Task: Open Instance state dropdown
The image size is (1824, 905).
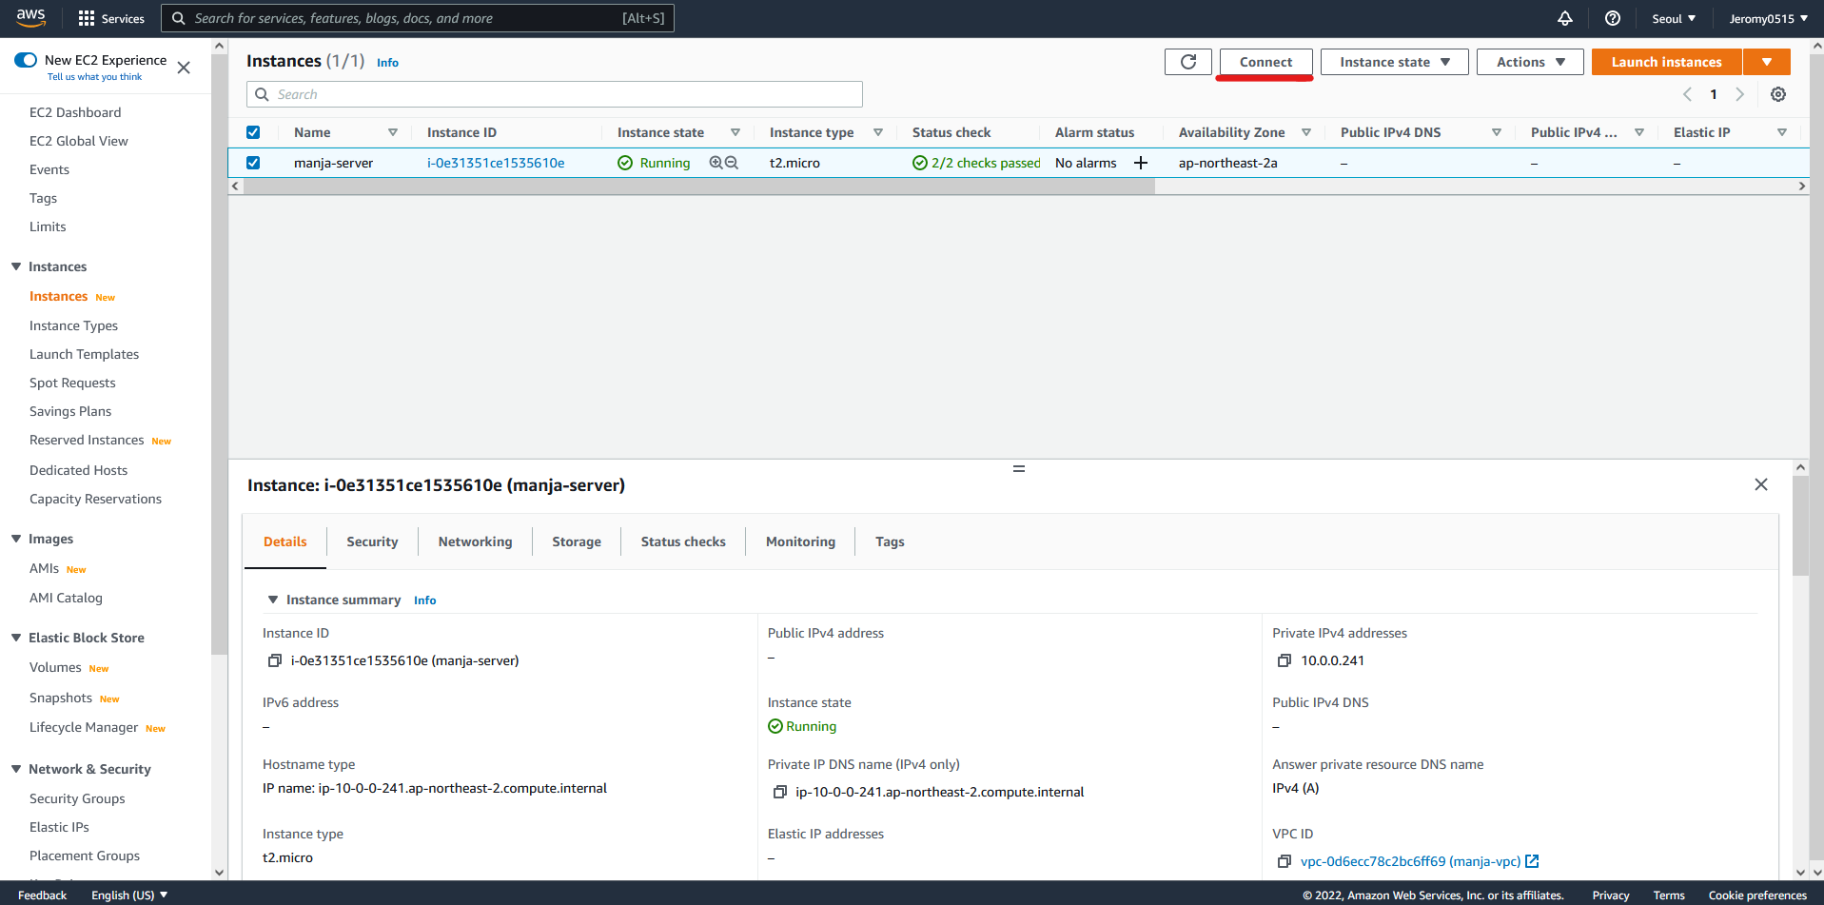Action: coord(1395,62)
